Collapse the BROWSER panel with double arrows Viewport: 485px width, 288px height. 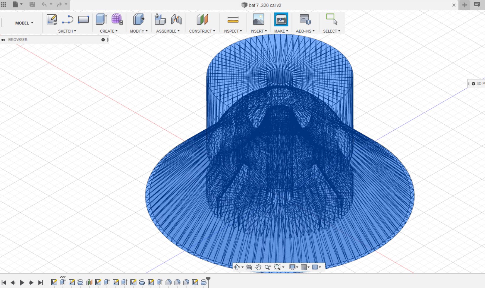pos(3,40)
